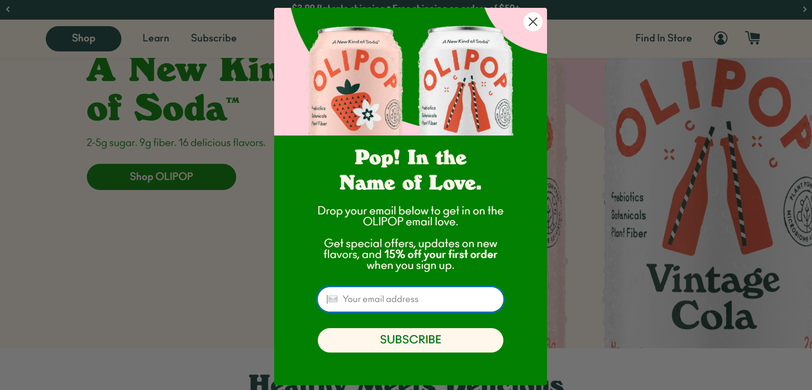Click the SUBSCRIBE button in popup
812x390 pixels.
410,340
